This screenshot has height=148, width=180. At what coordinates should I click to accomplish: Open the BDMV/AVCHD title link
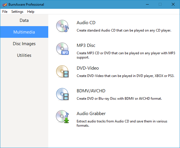(x=91, y=91)
